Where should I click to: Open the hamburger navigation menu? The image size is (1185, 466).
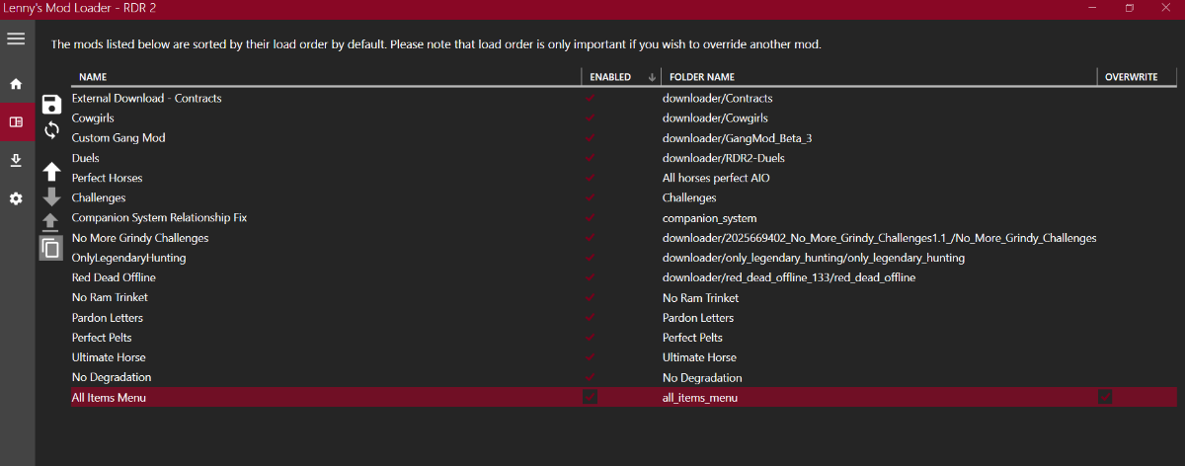(16, 39)
